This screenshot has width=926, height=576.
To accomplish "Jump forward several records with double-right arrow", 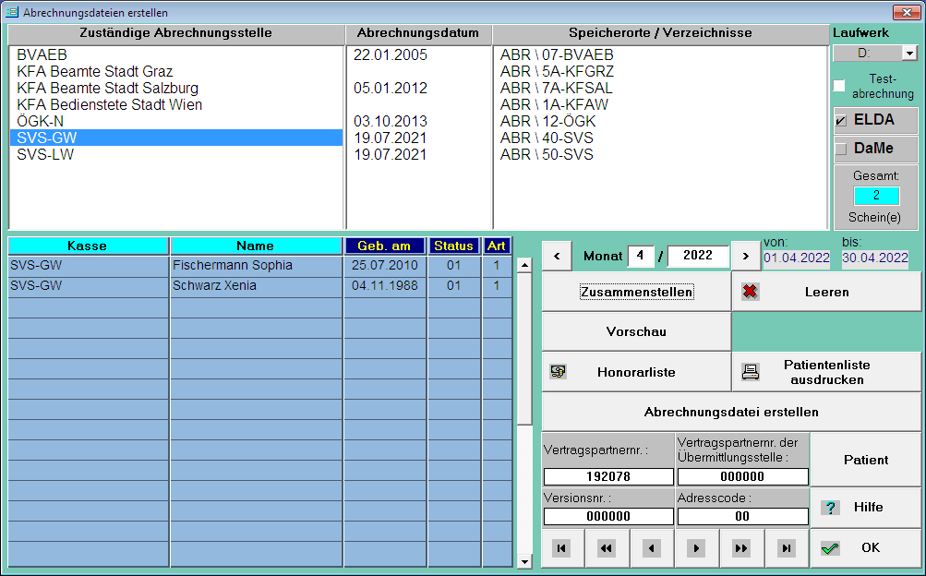I will pyautogui.click(x=741, y=548).
